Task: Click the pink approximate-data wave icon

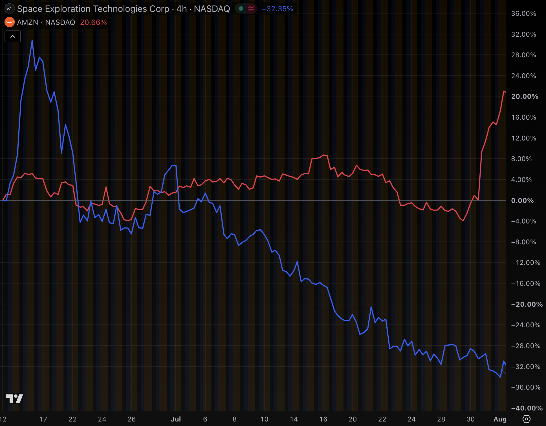Action: [x=251, y=9]
